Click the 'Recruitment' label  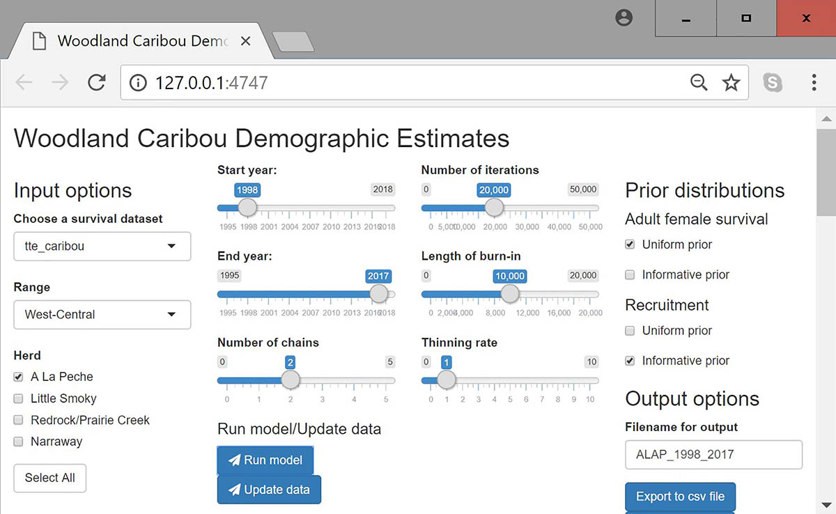click(x=667, y=305)
